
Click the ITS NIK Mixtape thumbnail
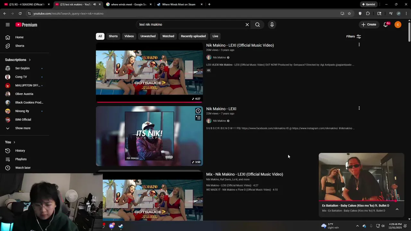click(149, 136)
